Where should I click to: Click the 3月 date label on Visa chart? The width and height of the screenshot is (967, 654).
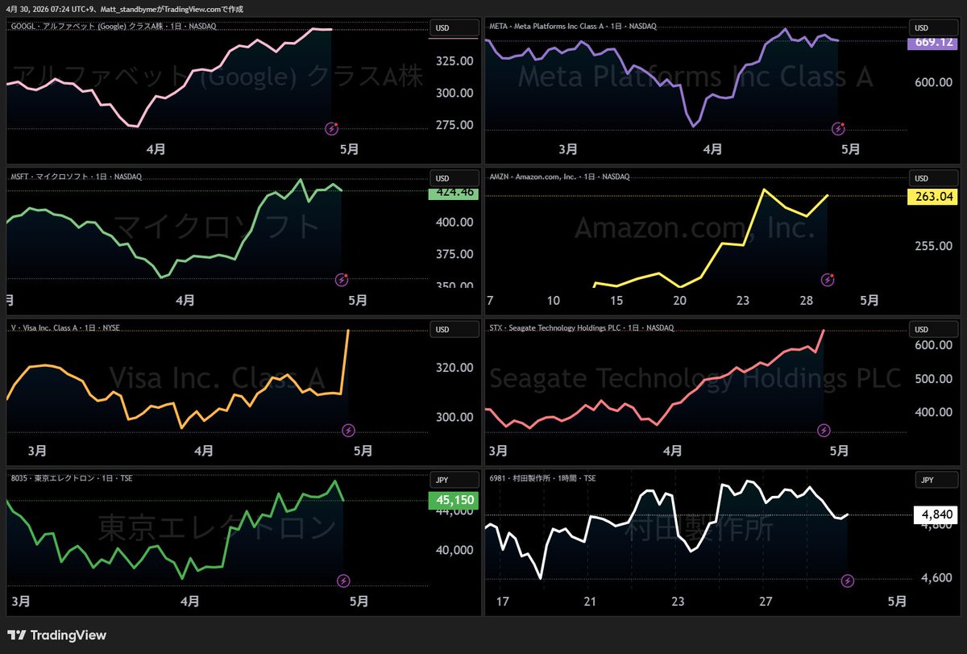(x=37, y=450)
